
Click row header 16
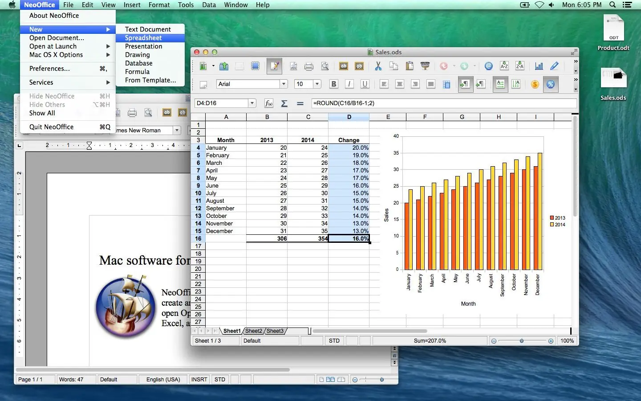pyautogui.click(x=198, y=239)
